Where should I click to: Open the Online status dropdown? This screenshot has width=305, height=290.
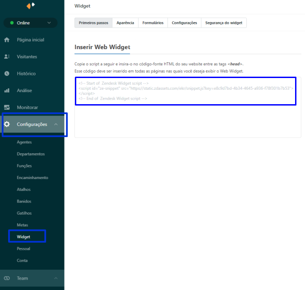(31, 23)
